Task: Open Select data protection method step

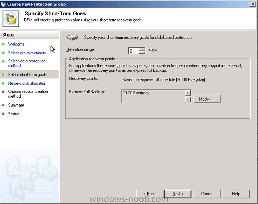Action: [x=27, y=63]
